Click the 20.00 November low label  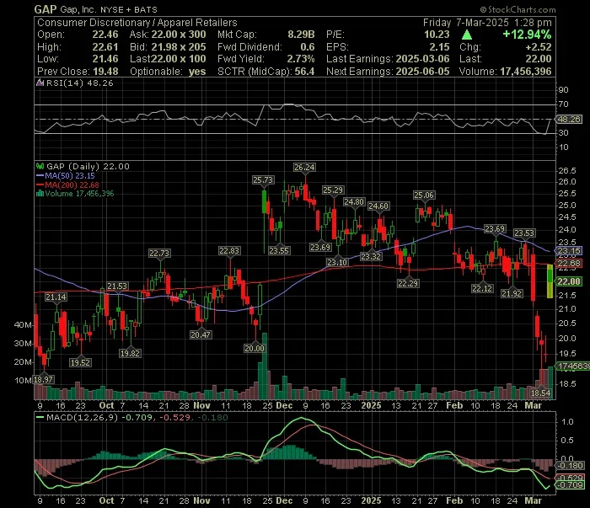tap(255, 349)
